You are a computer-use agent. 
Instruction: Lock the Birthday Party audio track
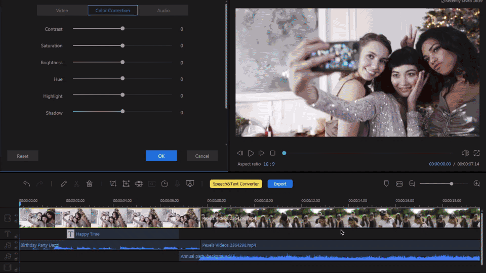coord(16,248)
